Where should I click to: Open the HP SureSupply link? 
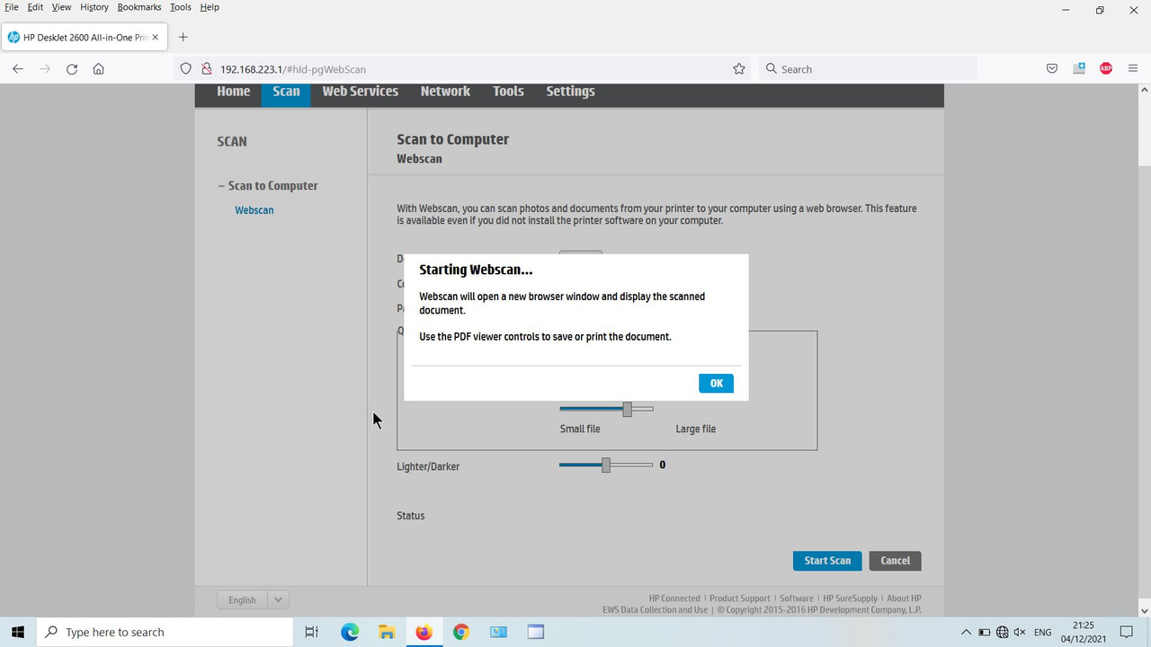click(850, 598)
